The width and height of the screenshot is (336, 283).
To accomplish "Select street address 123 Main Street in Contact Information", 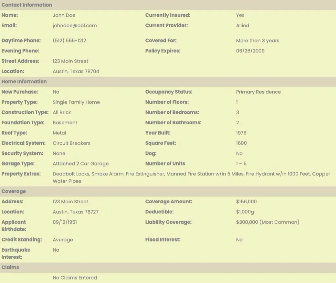I will (70, 61).
